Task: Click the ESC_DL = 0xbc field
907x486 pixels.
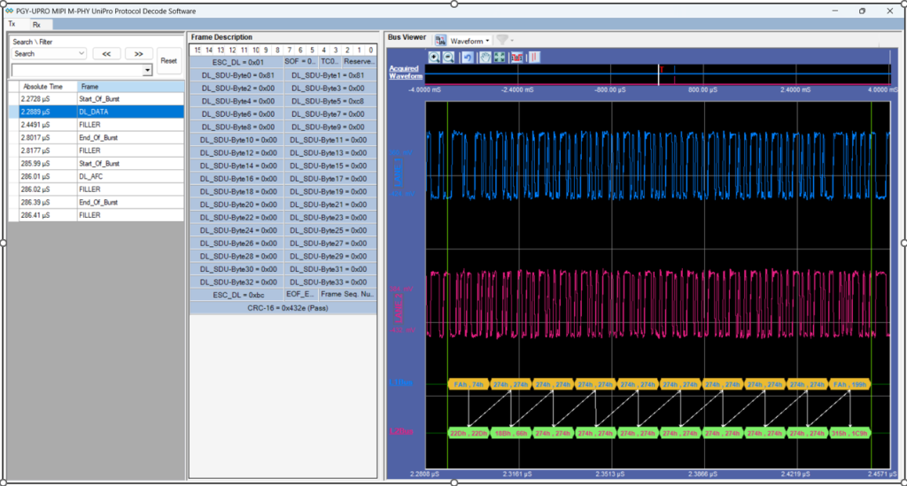Action: [x=237, y=295]
